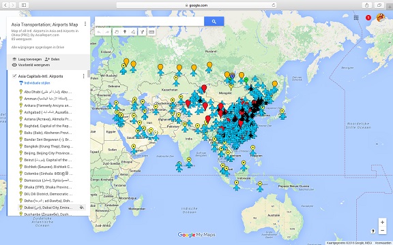The height and width of the screenshot is (245, 393).
Task: Open the help question mark button
Action: pyautogui.click(x=373, y=231)
